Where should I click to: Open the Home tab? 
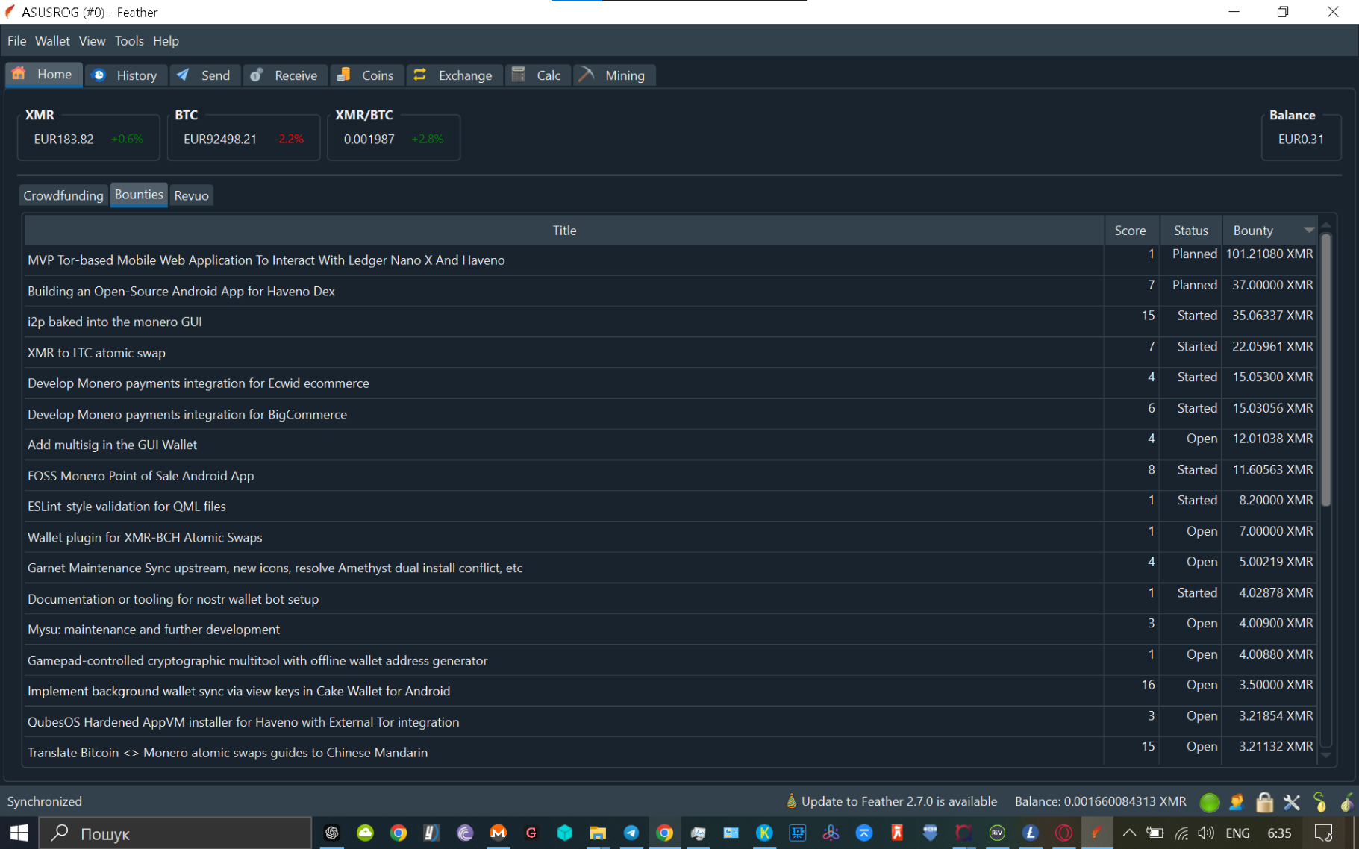point(43,75)
